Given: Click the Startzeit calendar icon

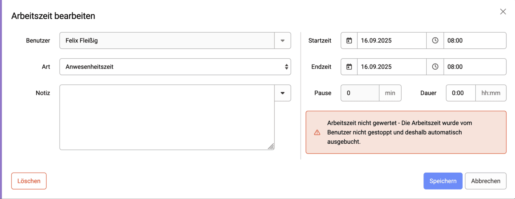Looking at the screenshot, I should coord(349,41).
